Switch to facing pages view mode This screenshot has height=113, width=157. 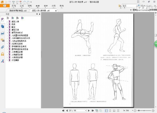pos(114,111)
